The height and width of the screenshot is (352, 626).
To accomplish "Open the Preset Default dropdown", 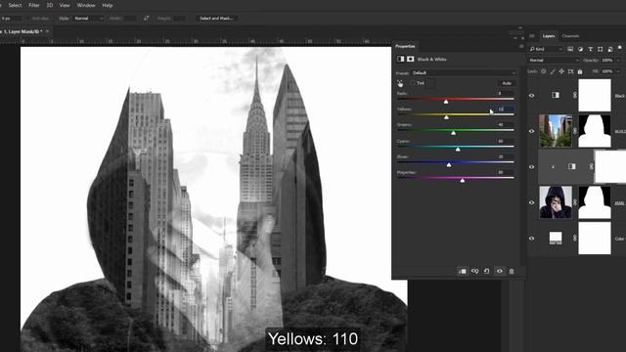I will 464,73.
